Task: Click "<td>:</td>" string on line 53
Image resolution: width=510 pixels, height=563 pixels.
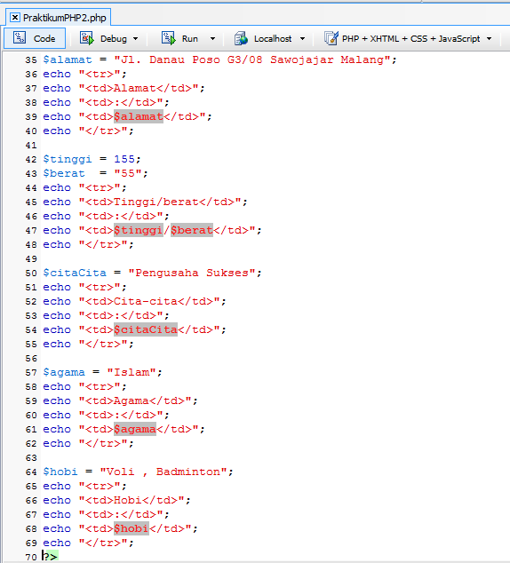Action: tap(120, 315)
